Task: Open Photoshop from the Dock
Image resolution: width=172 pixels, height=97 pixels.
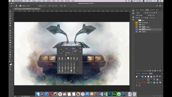Action: click(x=110, y=94)
